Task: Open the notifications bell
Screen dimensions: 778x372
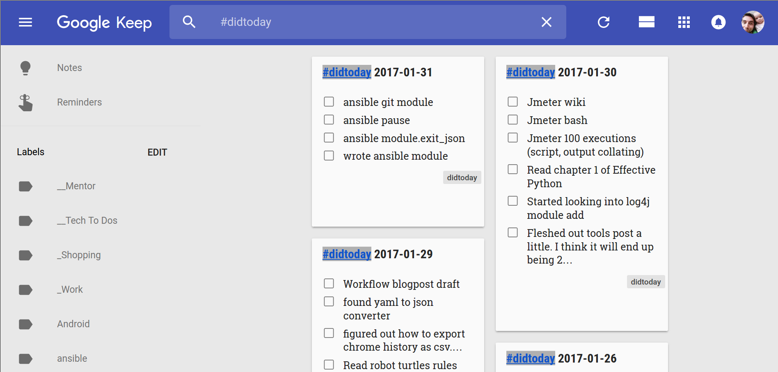Action: coord(718,22)
